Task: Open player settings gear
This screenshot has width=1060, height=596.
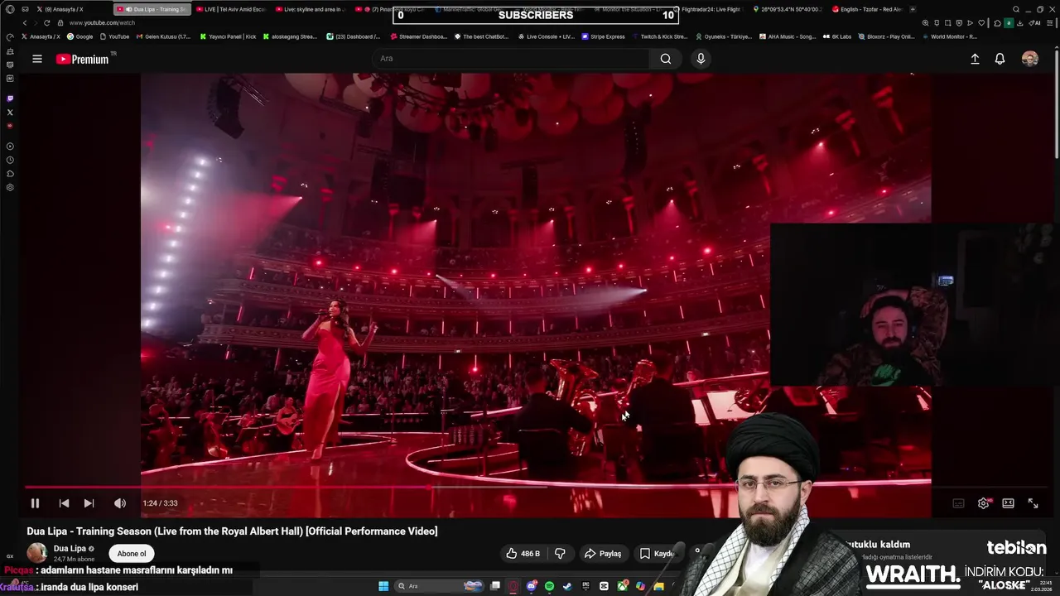Action: click(x=984, y=503)
